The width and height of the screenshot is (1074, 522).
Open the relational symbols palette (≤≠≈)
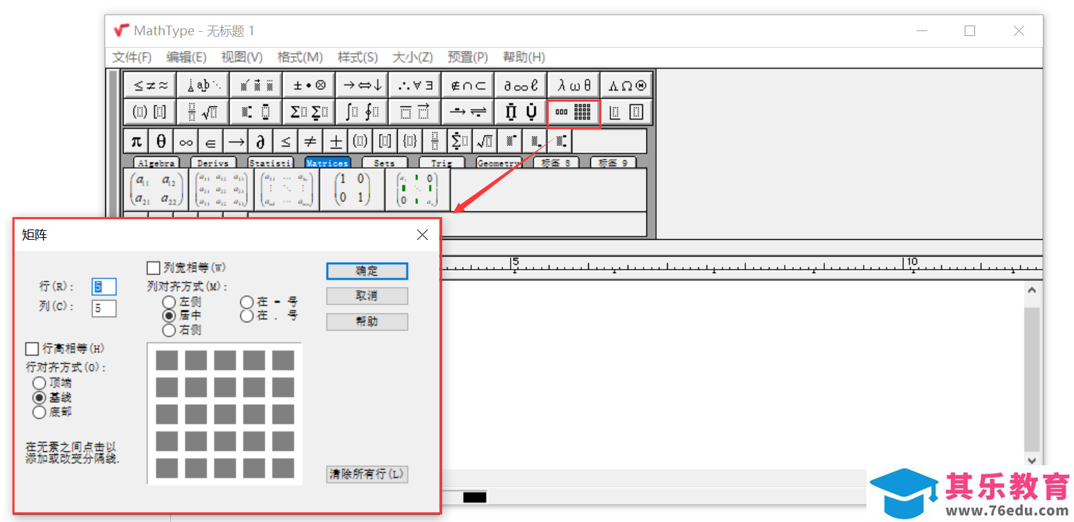pyautogui.click(x=149, y=86)
